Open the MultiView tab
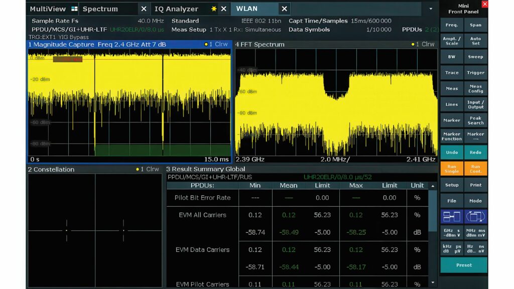Viewport: 514px width, 289px height. [48, 9]
